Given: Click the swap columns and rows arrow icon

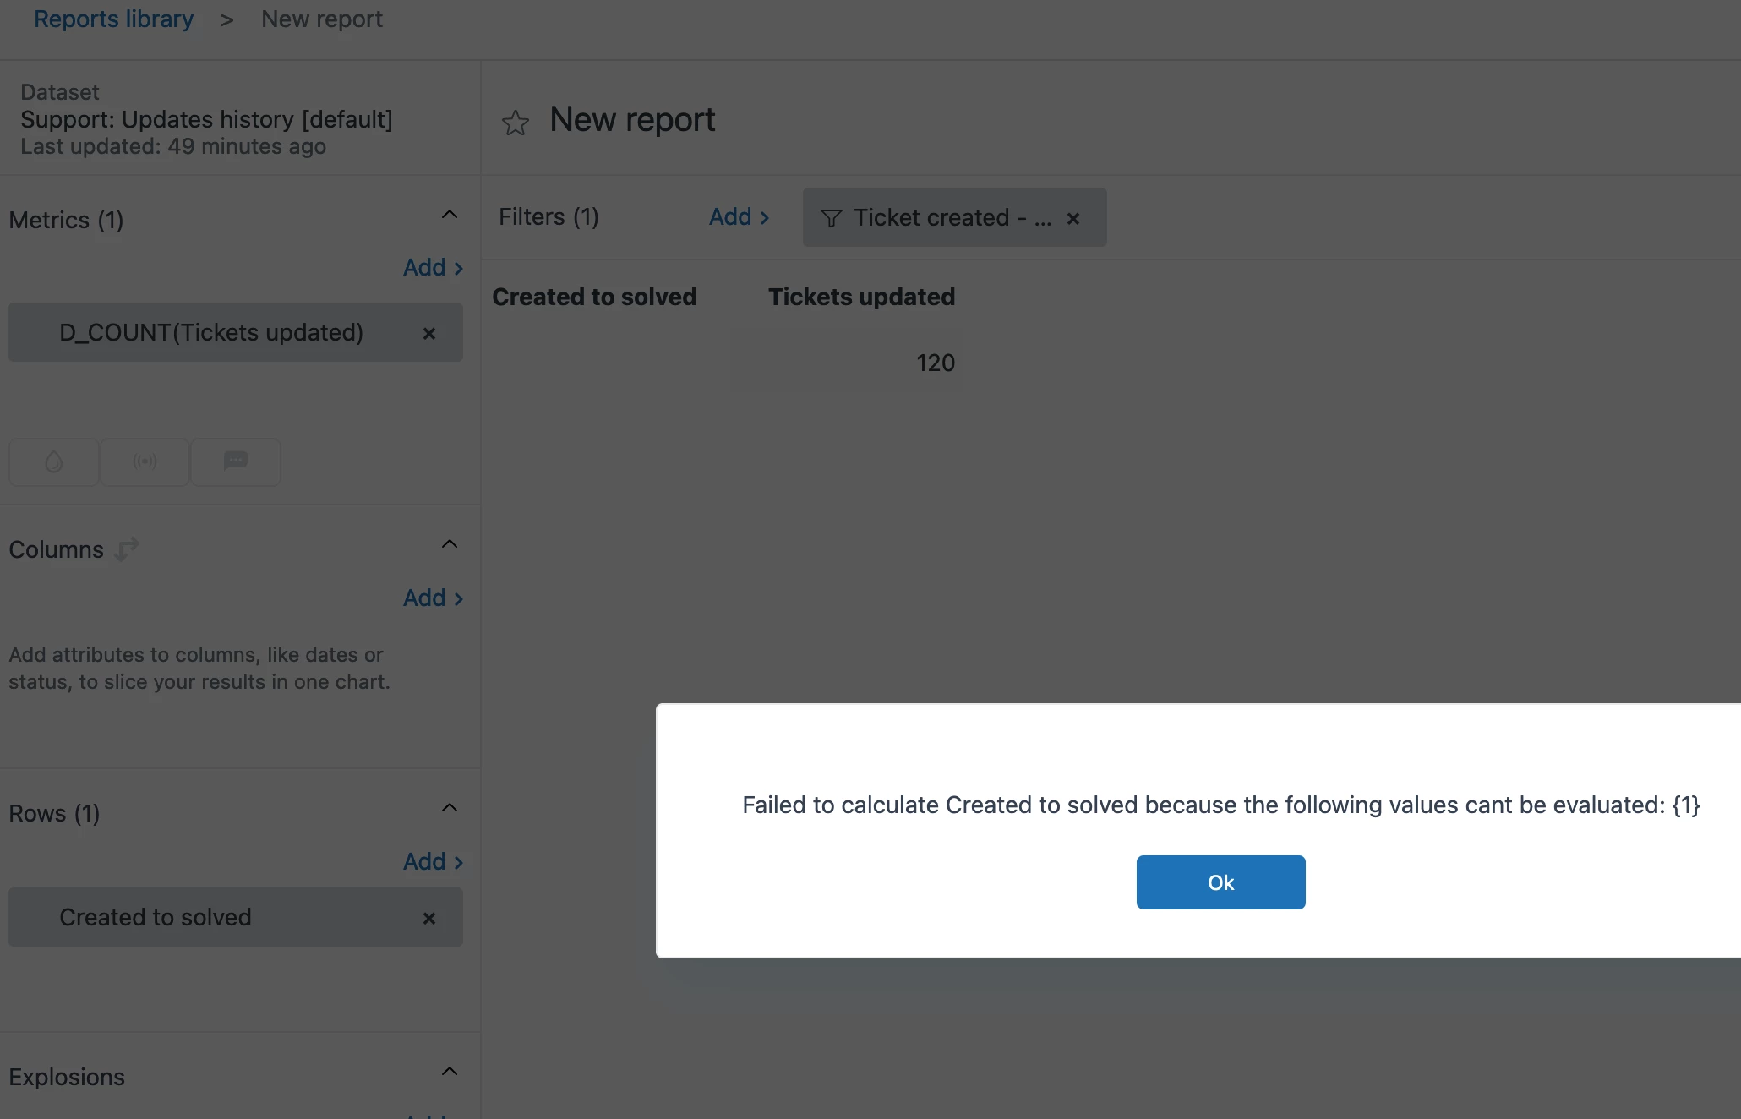Looking at the screenshot, I should click(x=127, y=549).
